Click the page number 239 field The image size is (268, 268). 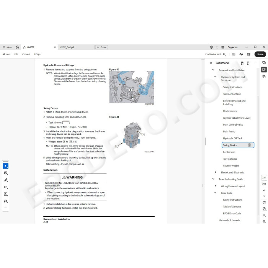pos(264,178)
